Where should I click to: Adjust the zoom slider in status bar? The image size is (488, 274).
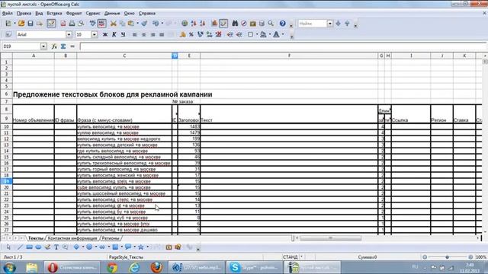tap(448, 257)
